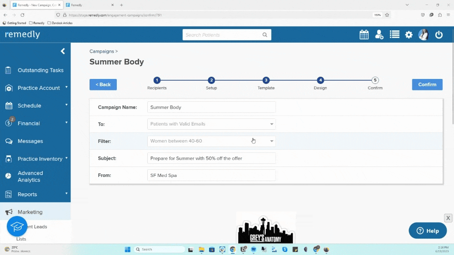Open the To recipients dropdown
Screen dimensions: 454x255
(211, 124)
